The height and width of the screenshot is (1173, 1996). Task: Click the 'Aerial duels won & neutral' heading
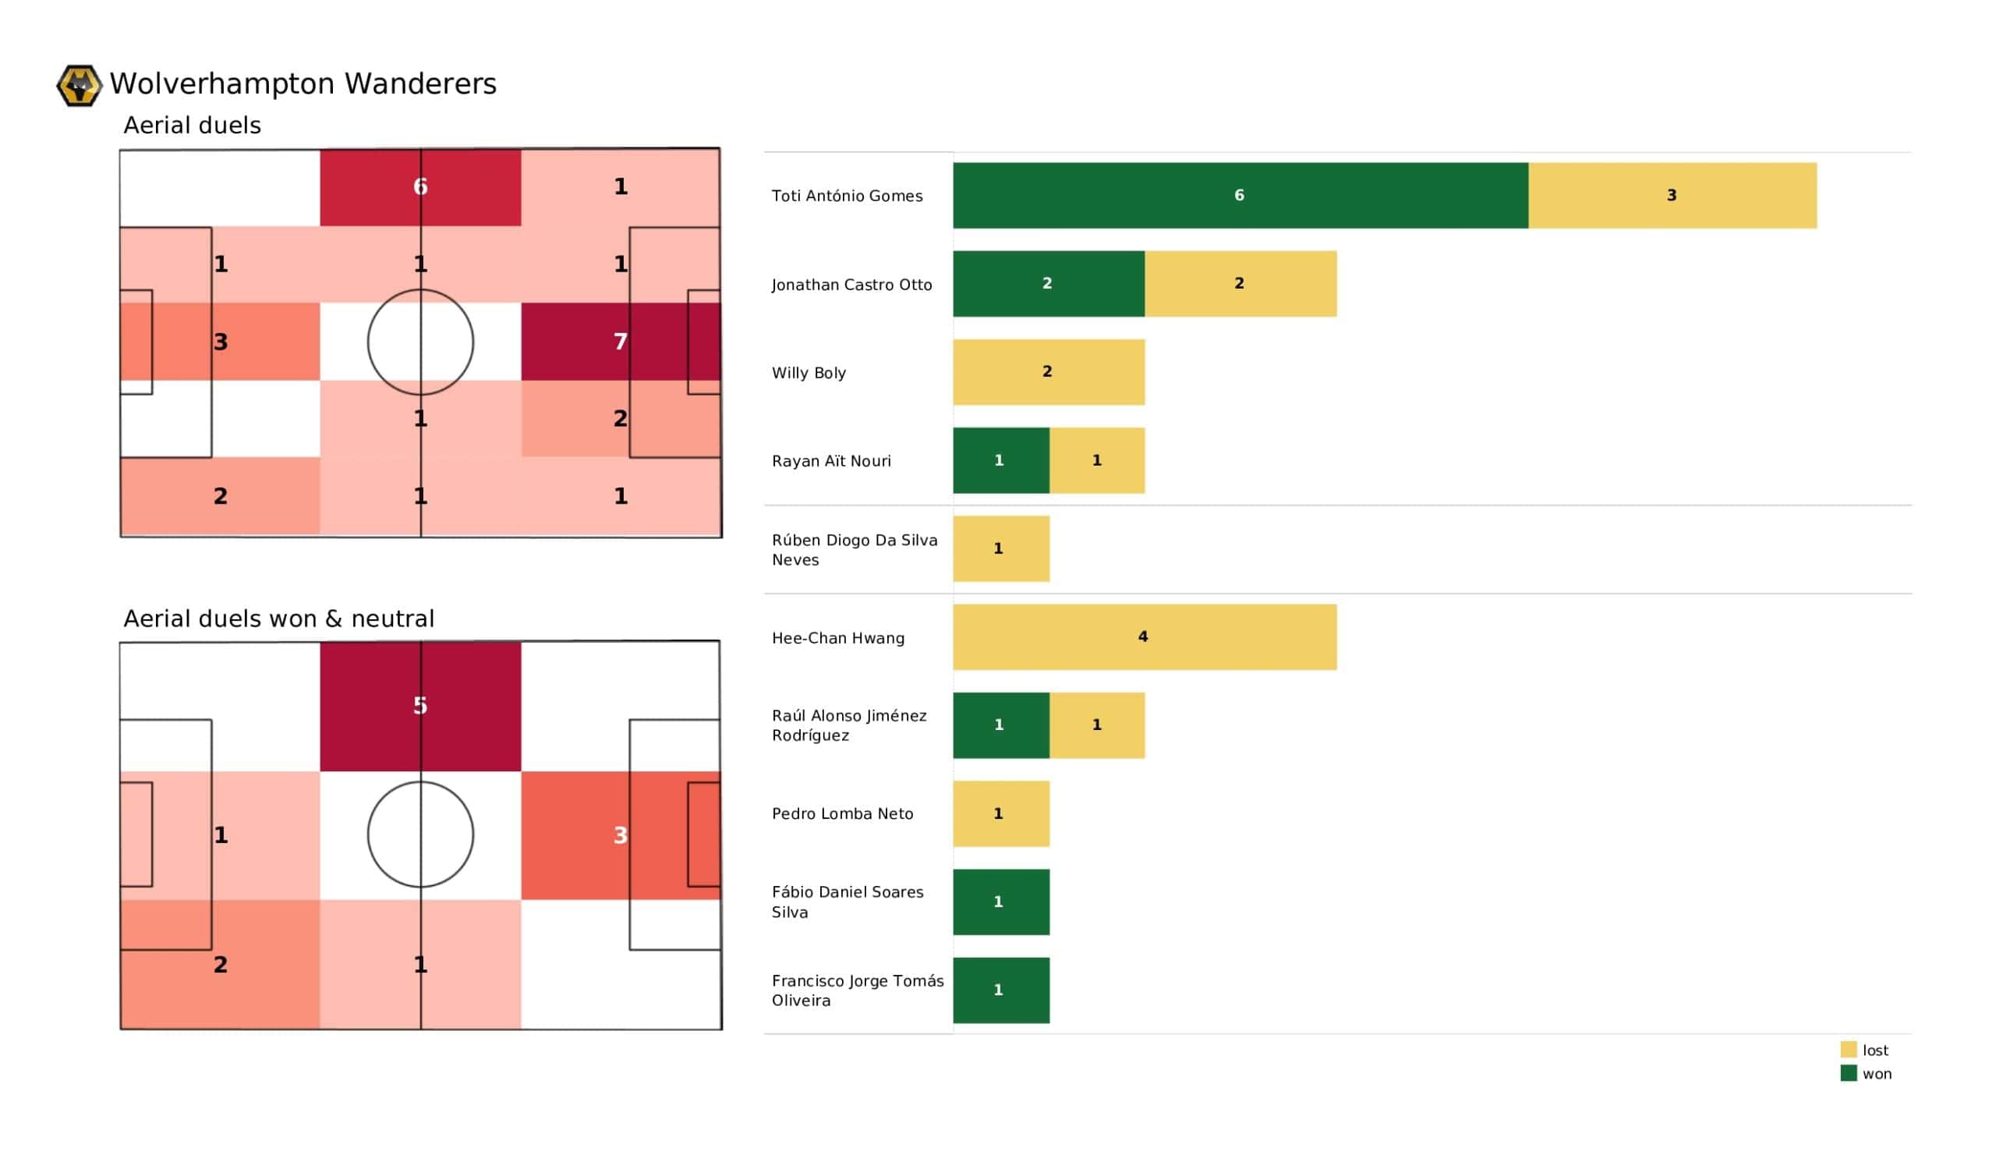point(279,619)
